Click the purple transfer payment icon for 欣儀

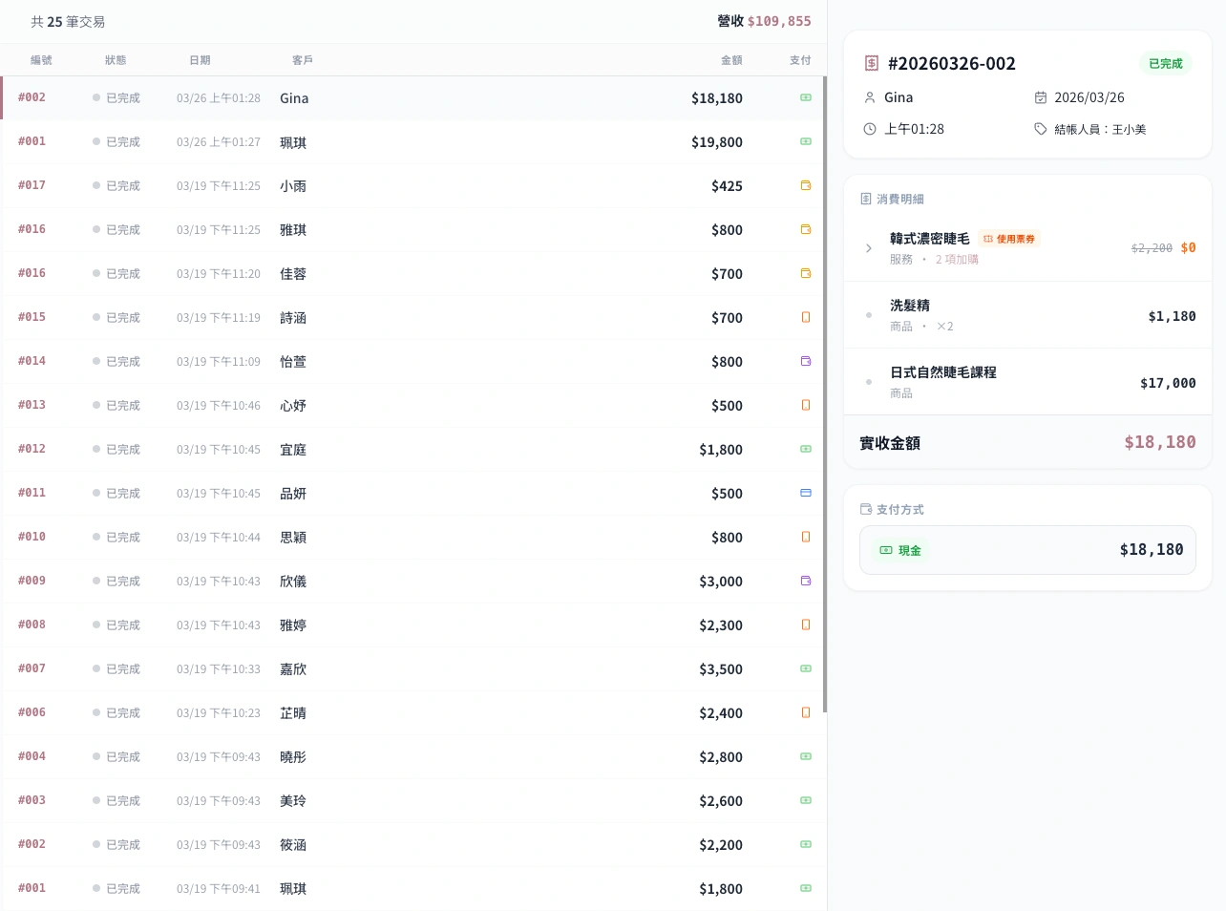pos(805,581)
